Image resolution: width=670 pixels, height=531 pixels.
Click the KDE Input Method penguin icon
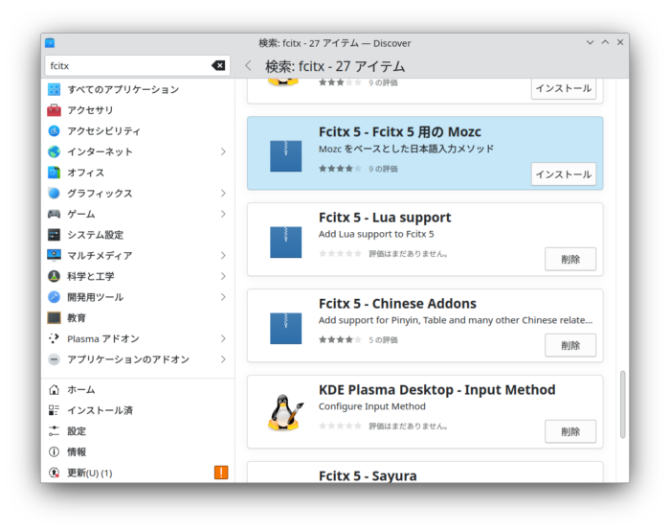coord(286,412)
